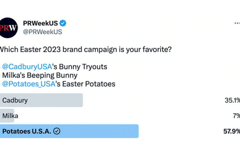
Task: Click the small gray Milka bar
Action: (7, 116)
